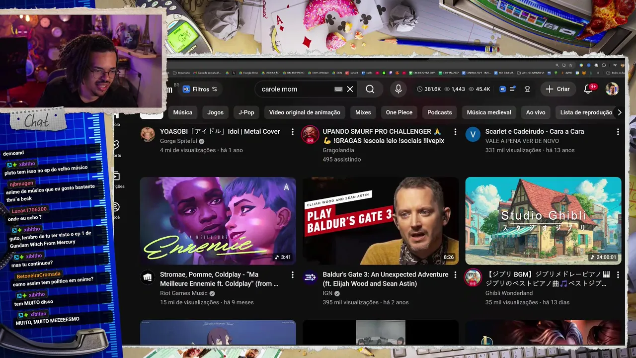Open options menu for YOASOBI Idol video
The image size is (636, 358).
292,132
